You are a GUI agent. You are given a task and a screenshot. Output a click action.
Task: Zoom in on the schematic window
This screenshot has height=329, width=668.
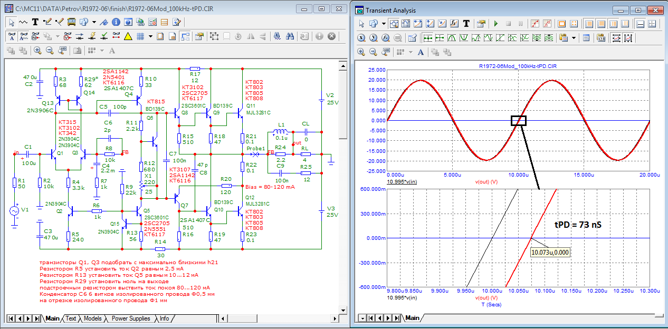pos(37,51)
